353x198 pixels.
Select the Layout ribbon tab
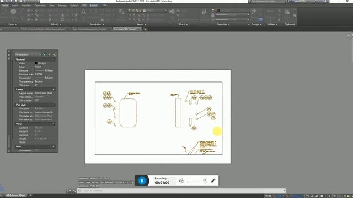pyautogui.click(x=94, y=5)
